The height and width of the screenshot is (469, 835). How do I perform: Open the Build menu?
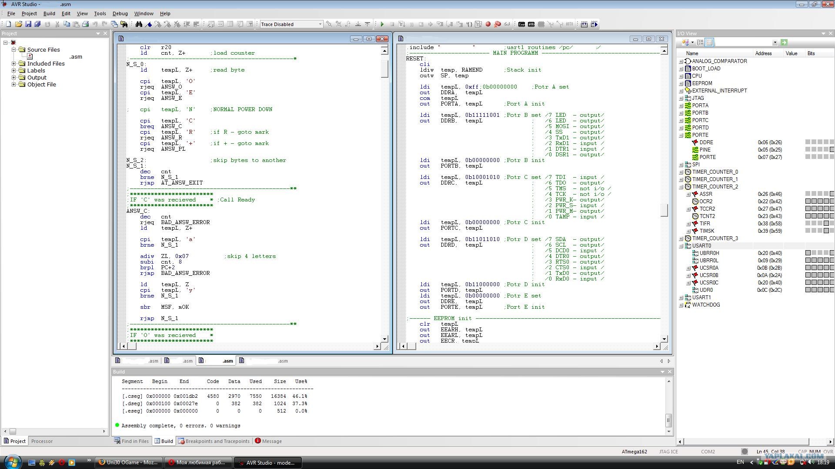click(x=49, y=13)
